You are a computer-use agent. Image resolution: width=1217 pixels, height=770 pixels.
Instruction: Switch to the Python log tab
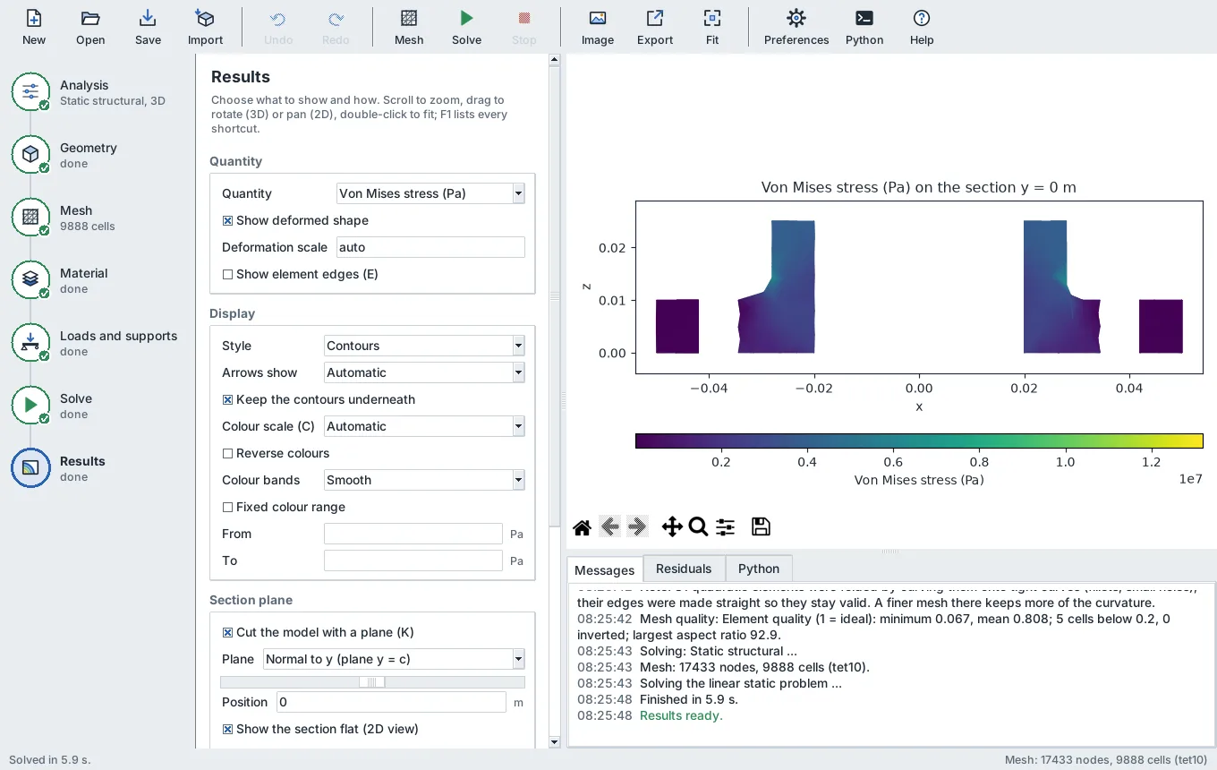tap(759, 569)
